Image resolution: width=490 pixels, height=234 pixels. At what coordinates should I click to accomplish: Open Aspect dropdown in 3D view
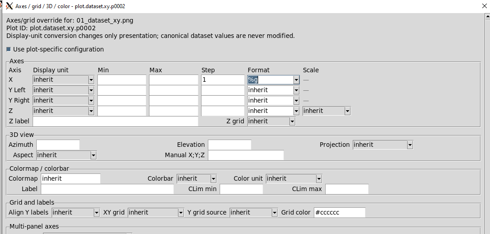[x=67, y=155]
